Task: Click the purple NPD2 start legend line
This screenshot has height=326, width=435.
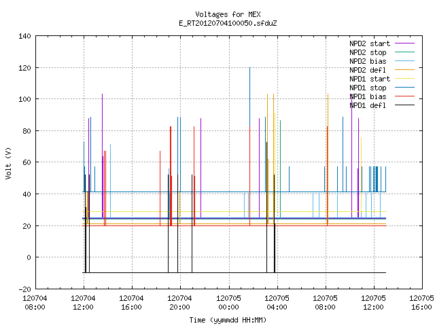Action: coord(404,43)
